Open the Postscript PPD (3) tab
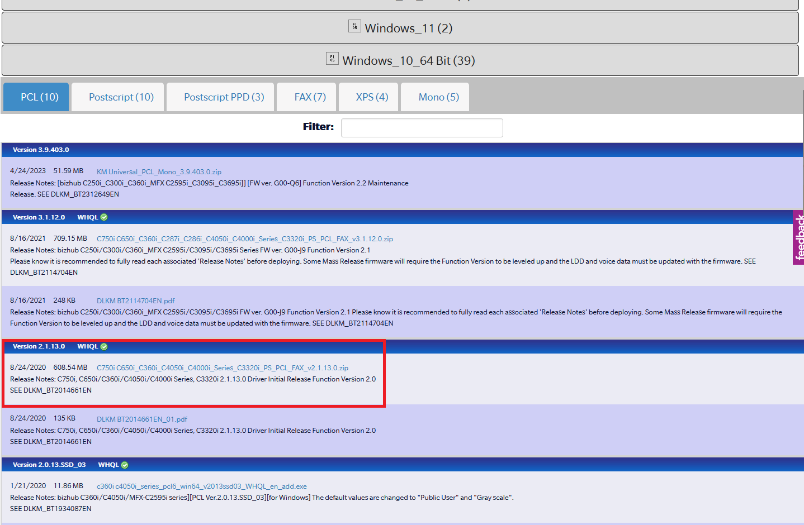 [x=220, y=97]
